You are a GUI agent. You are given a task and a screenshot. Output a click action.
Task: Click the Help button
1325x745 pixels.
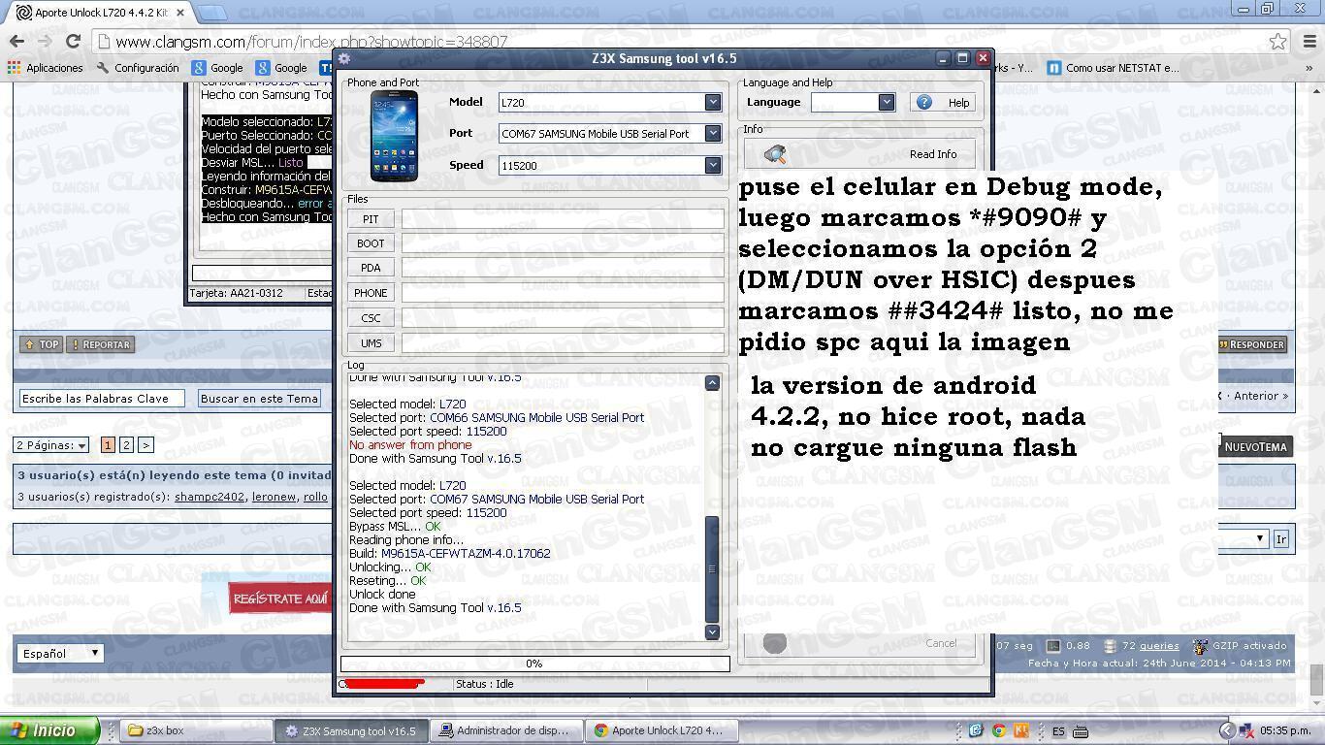[x=943, y=102]
